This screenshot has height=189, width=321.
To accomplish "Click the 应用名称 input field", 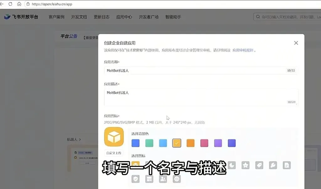I will pyautogui.click(x=201, y=71).
